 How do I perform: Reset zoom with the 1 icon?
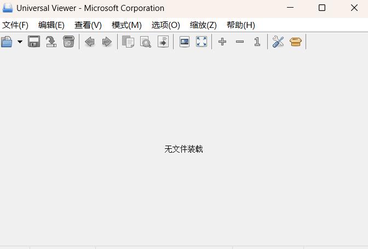(257, 42)
